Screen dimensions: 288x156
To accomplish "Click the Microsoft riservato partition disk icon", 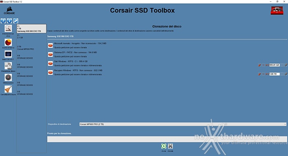I will (50, 45).
